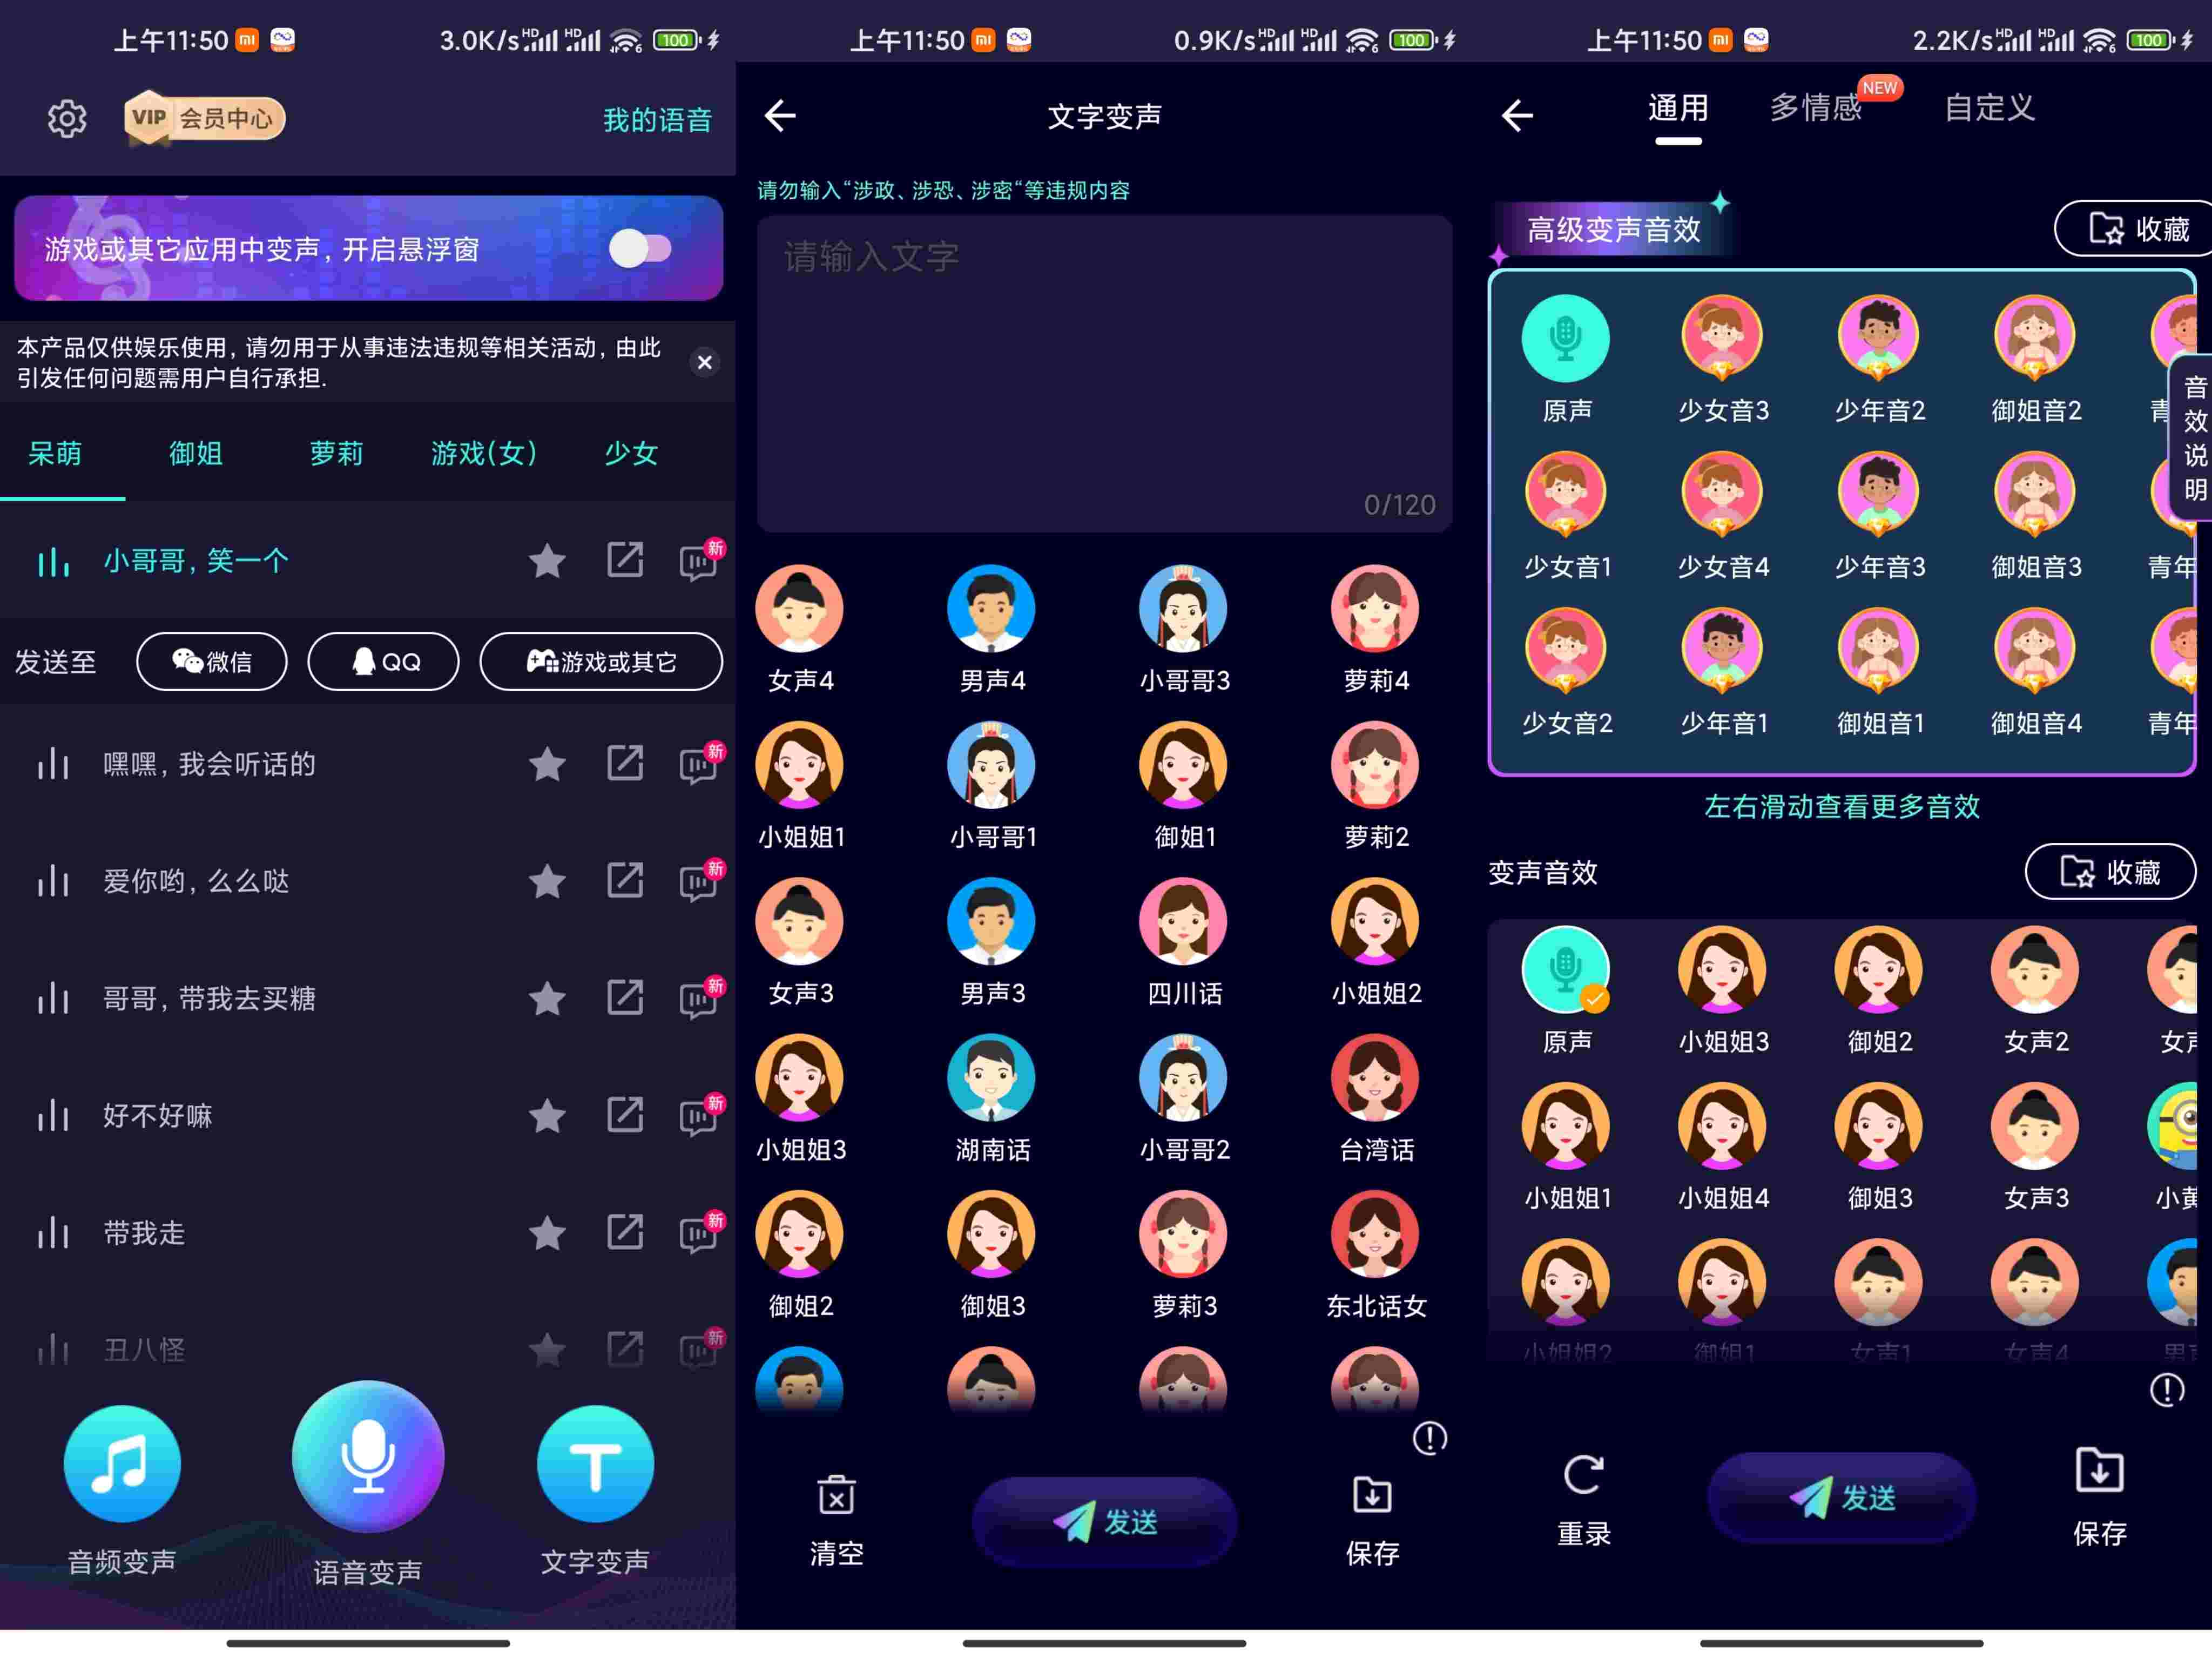The image size is (2212, 1659).
Task: Open info icon on 文字变声 screen
Action: [x=1430, y=1438]
